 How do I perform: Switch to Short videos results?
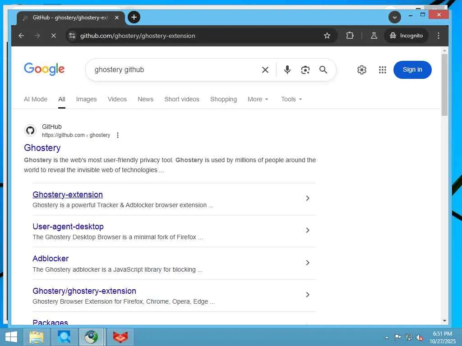click(182, 99)
